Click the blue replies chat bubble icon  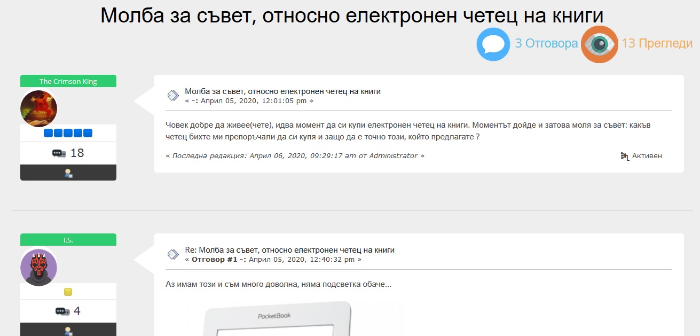tap(493, 44)
